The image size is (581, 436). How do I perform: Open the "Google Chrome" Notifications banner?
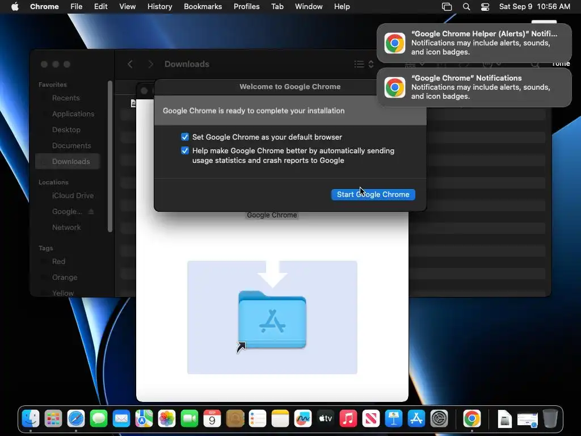pos(474,87)
